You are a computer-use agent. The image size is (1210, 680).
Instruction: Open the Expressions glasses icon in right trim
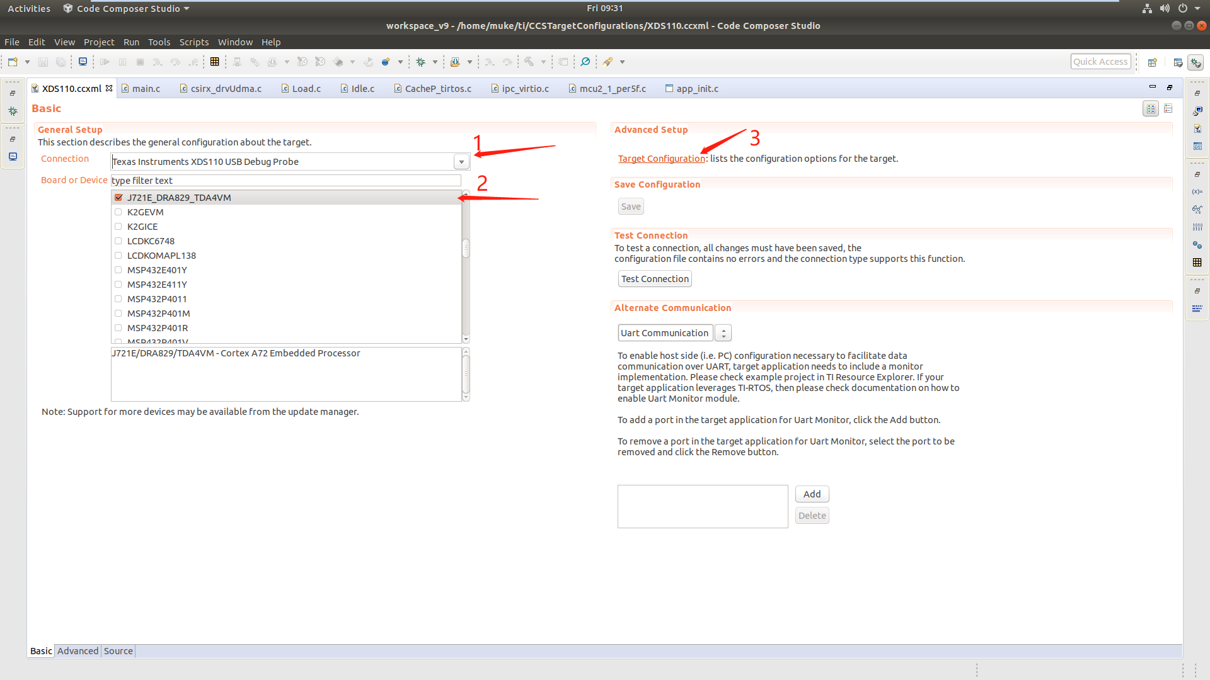(x=1197, y=209)
